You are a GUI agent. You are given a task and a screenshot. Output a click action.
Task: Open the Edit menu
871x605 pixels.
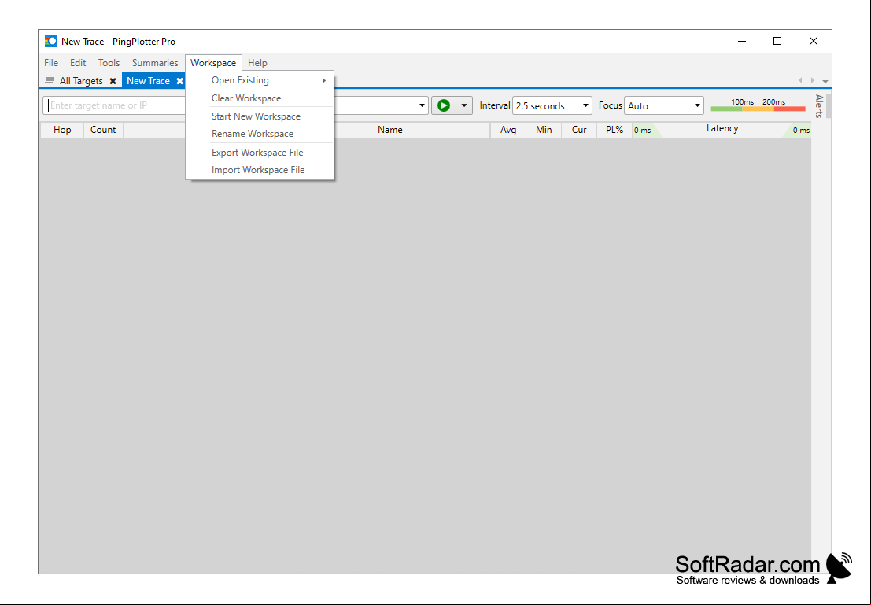point(78,63)
